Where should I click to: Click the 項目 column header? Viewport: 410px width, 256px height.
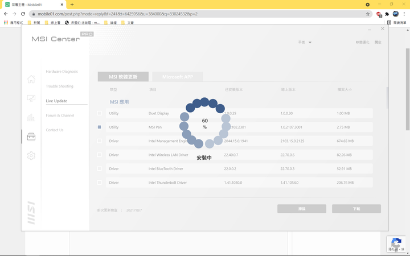[153, 90]
